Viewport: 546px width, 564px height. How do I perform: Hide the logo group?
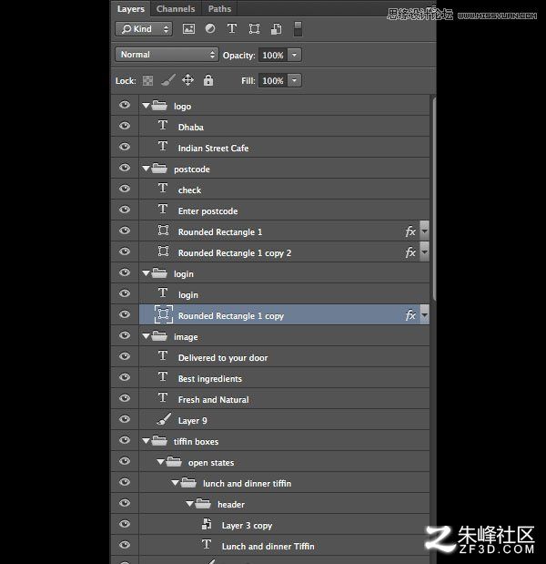[125, 105]
